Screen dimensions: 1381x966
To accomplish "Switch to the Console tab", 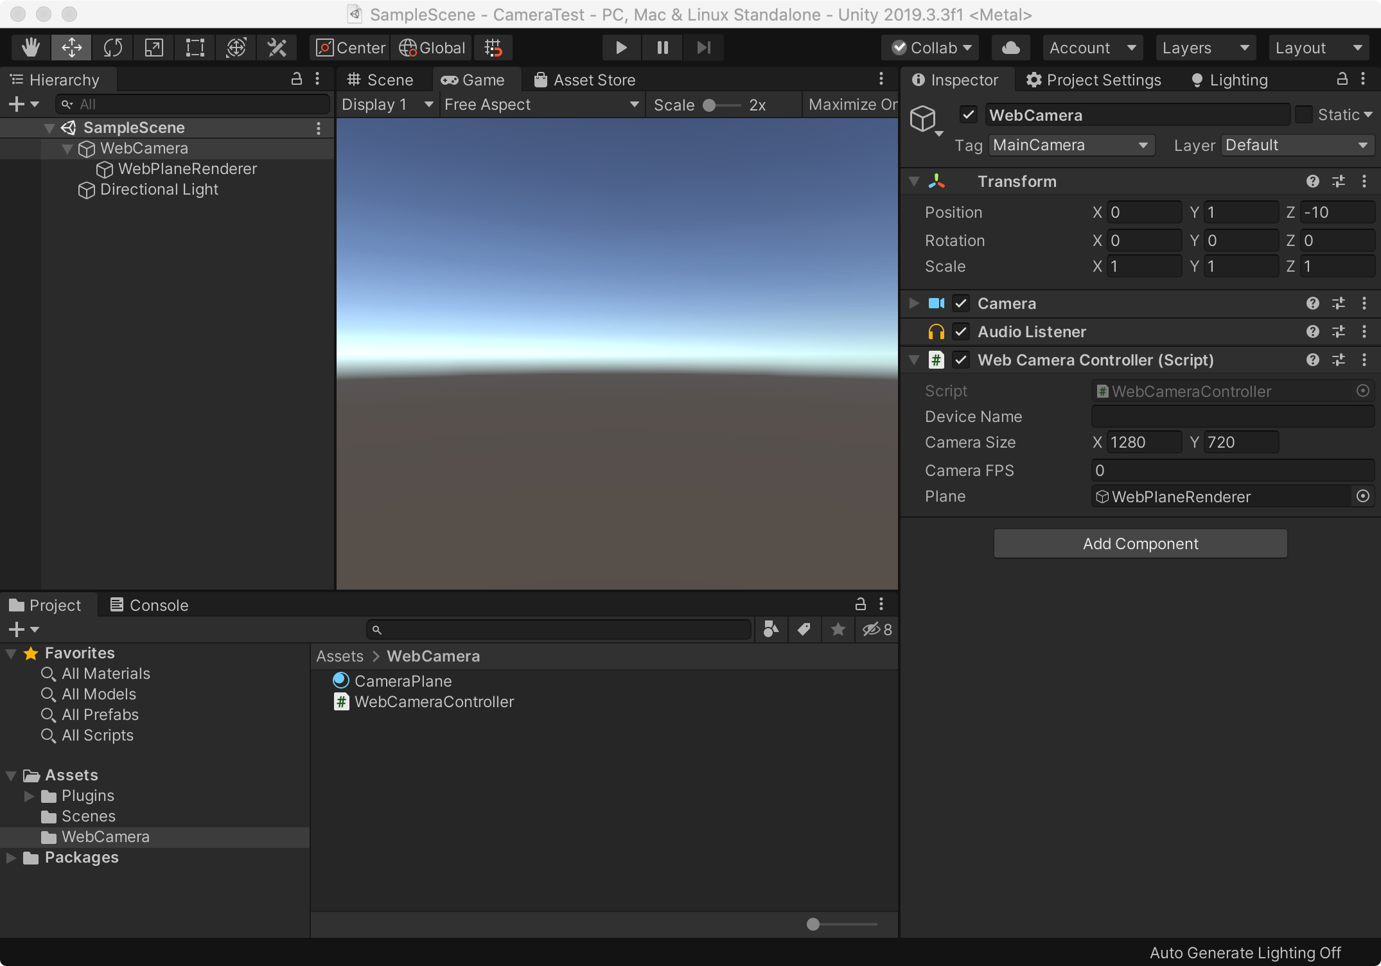I will [x=150, y=605].
